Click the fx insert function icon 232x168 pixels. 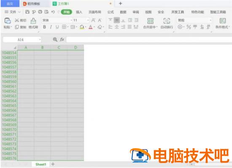pyautogui.click(x=62, y=40)
